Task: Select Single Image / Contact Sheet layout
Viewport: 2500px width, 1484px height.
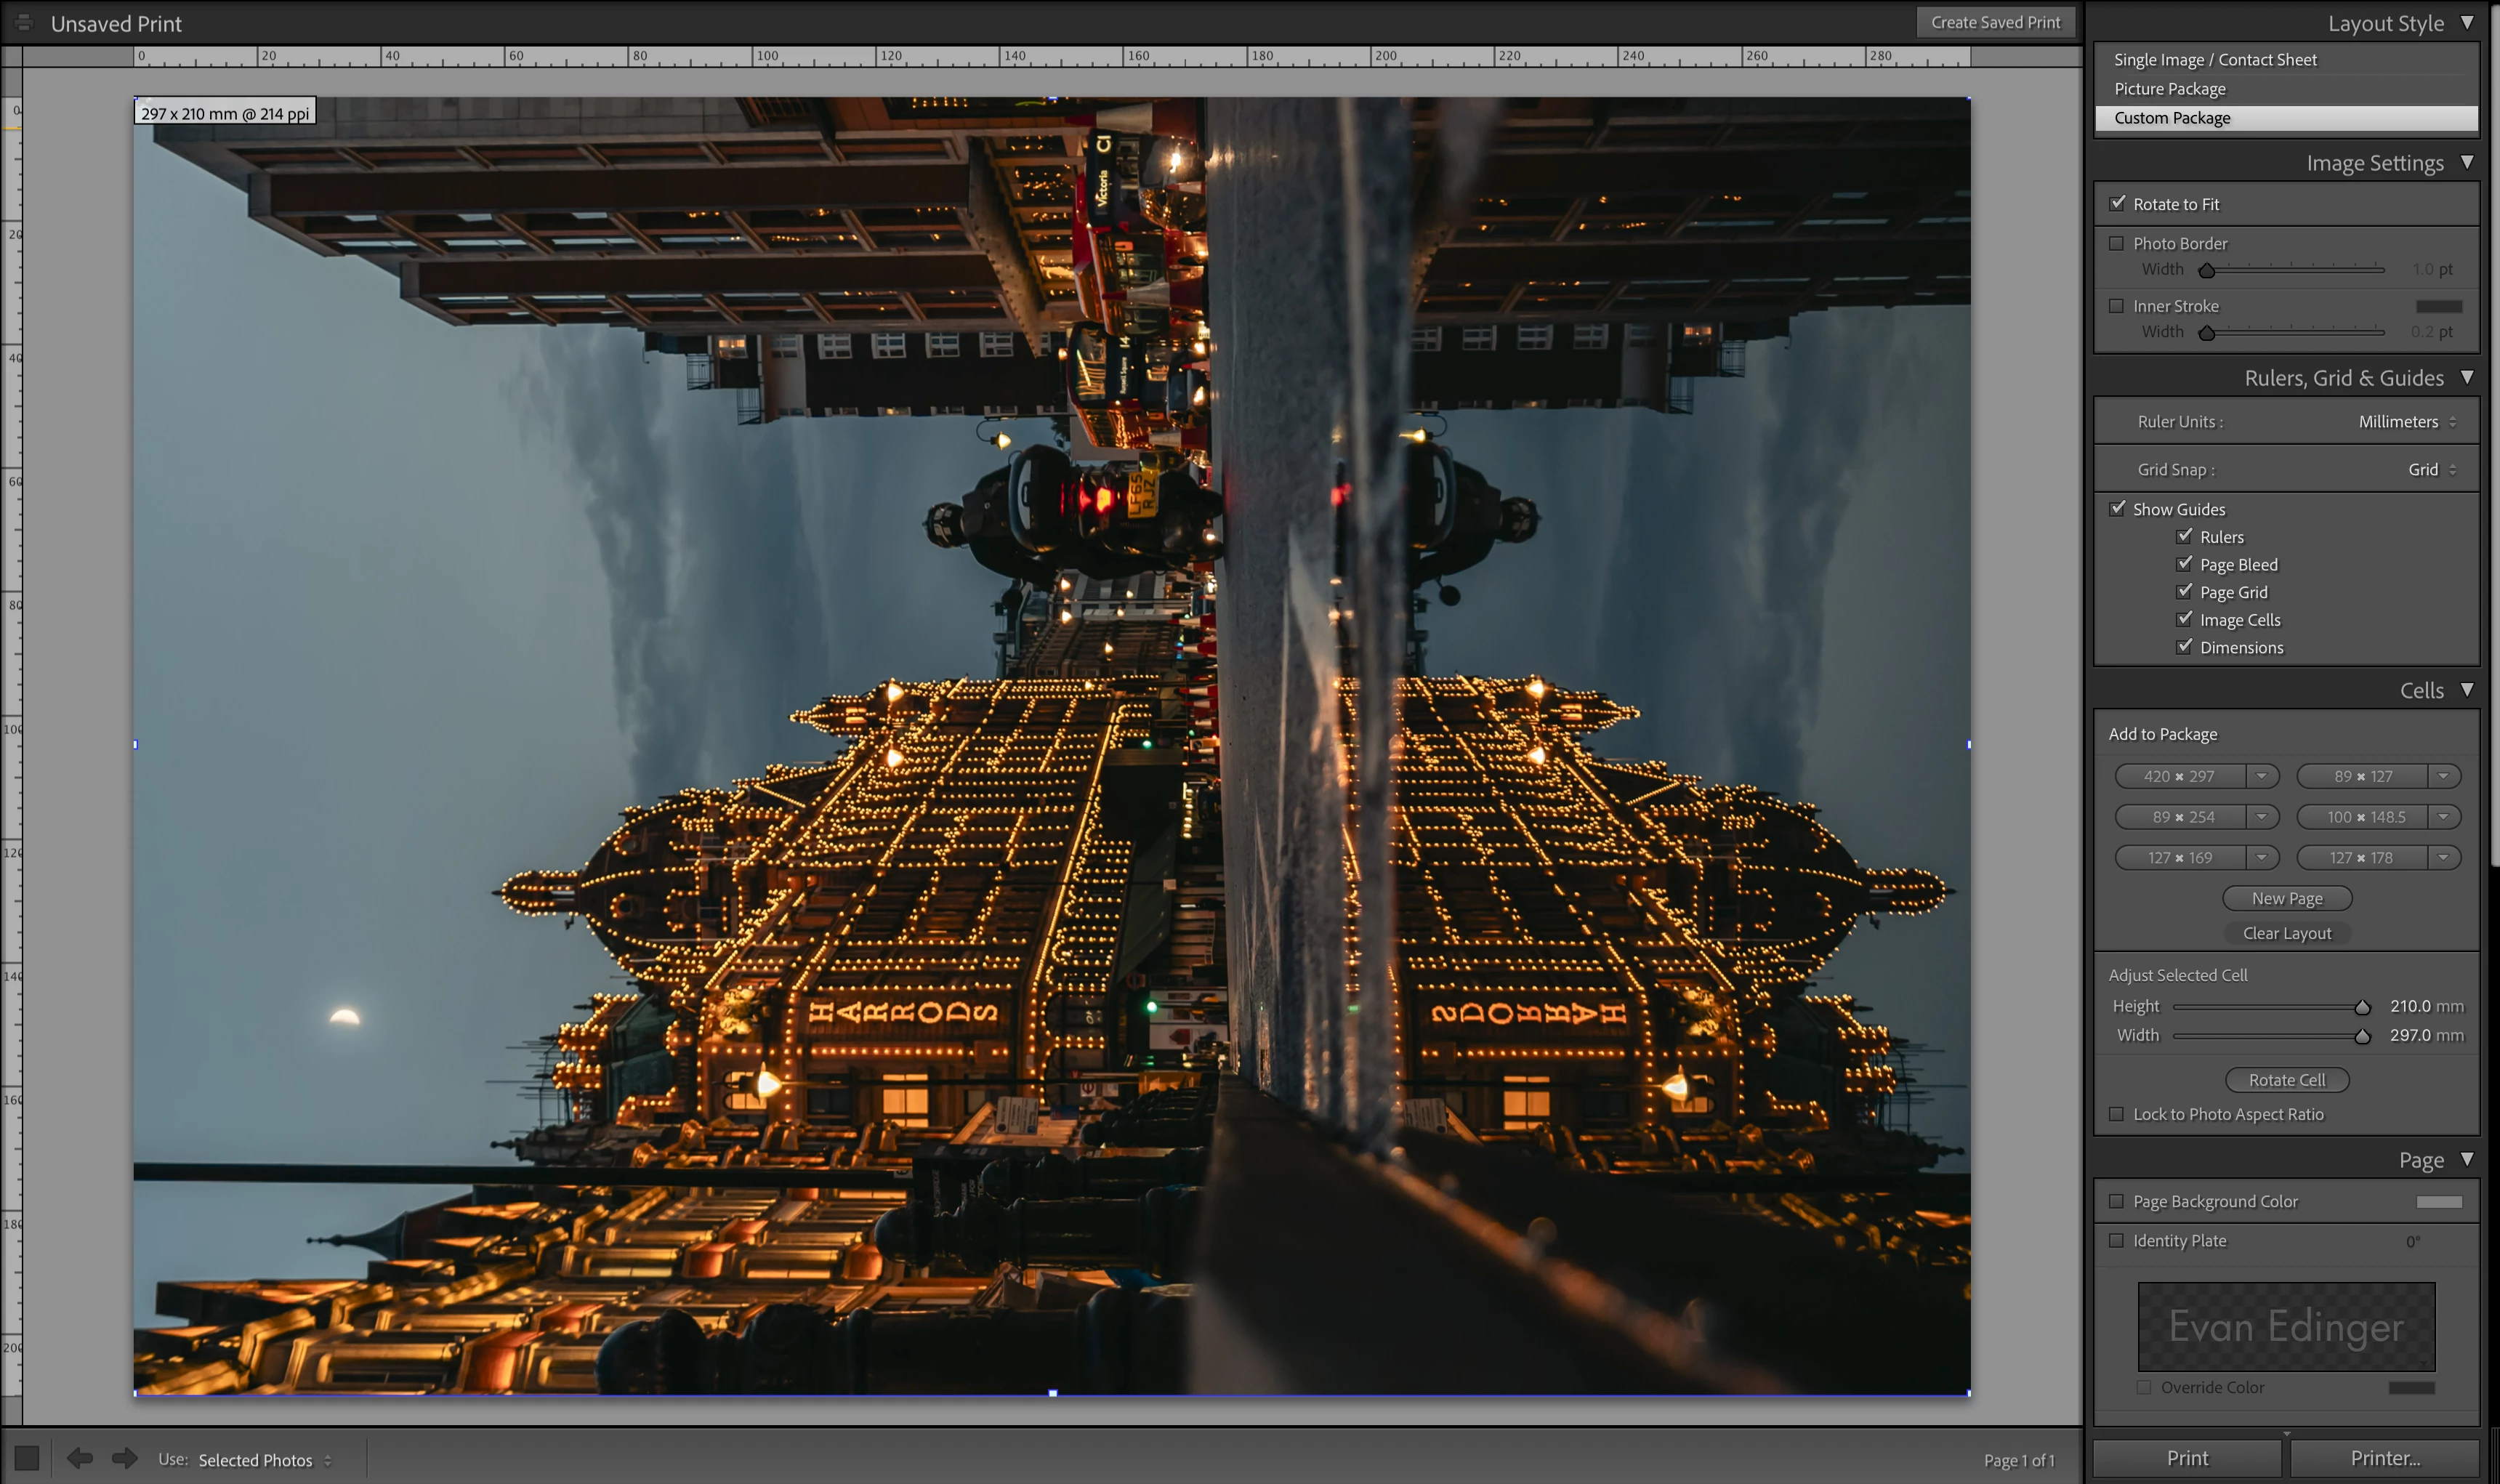Action: click(2214, 60)
